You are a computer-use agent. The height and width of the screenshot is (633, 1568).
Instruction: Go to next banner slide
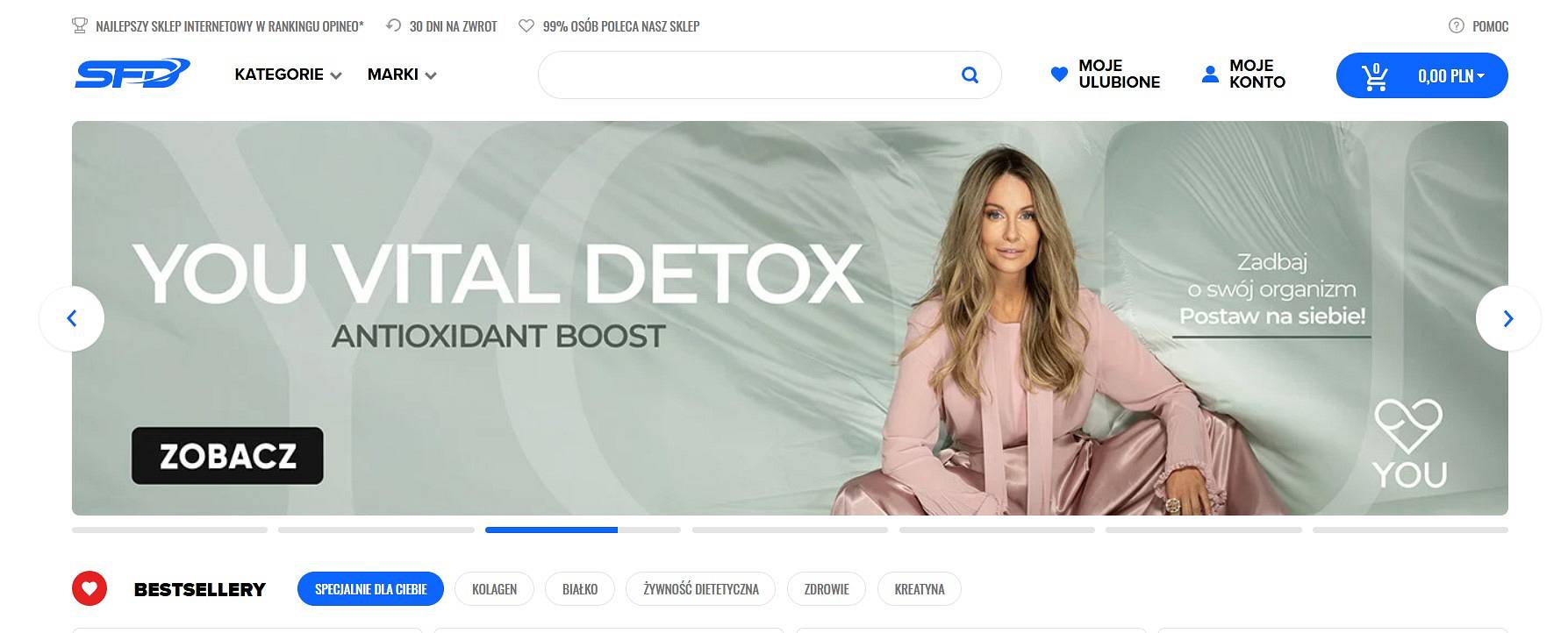[1508, 318]
